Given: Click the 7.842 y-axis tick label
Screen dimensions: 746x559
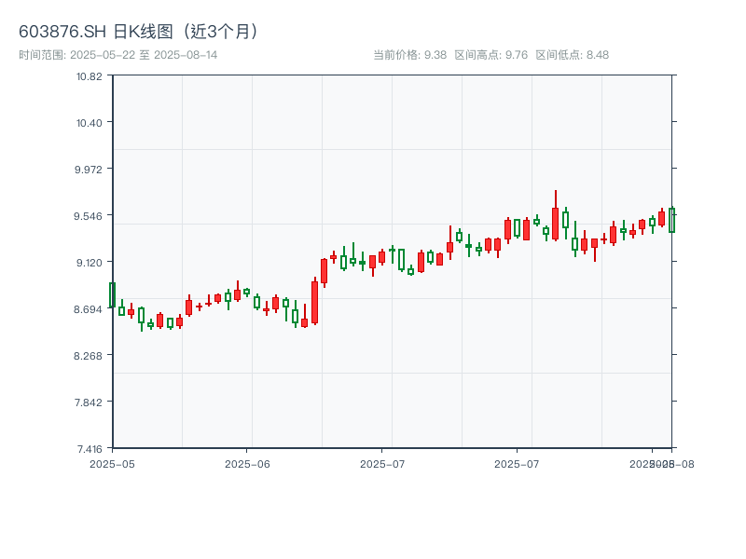Looking at the screenshot, I should (x=90, y=402).
